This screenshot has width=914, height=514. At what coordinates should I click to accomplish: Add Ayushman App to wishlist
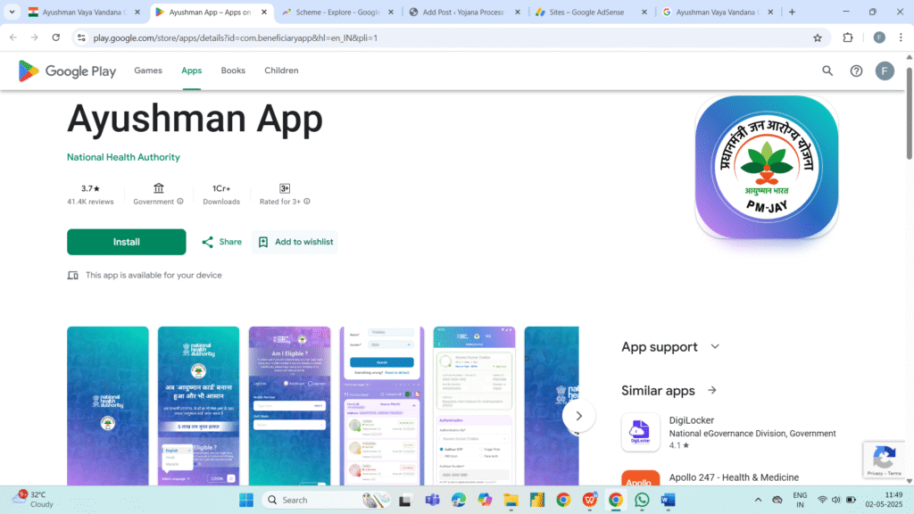click(295, 242)
